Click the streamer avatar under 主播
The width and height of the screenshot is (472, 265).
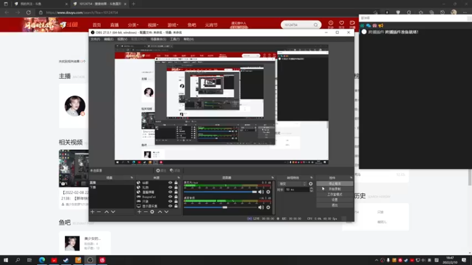tap(75, 106)
